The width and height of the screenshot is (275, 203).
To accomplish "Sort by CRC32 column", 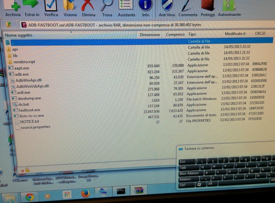I will [260, 33].
